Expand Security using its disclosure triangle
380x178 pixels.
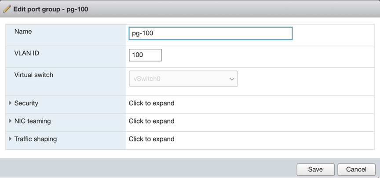10,103
